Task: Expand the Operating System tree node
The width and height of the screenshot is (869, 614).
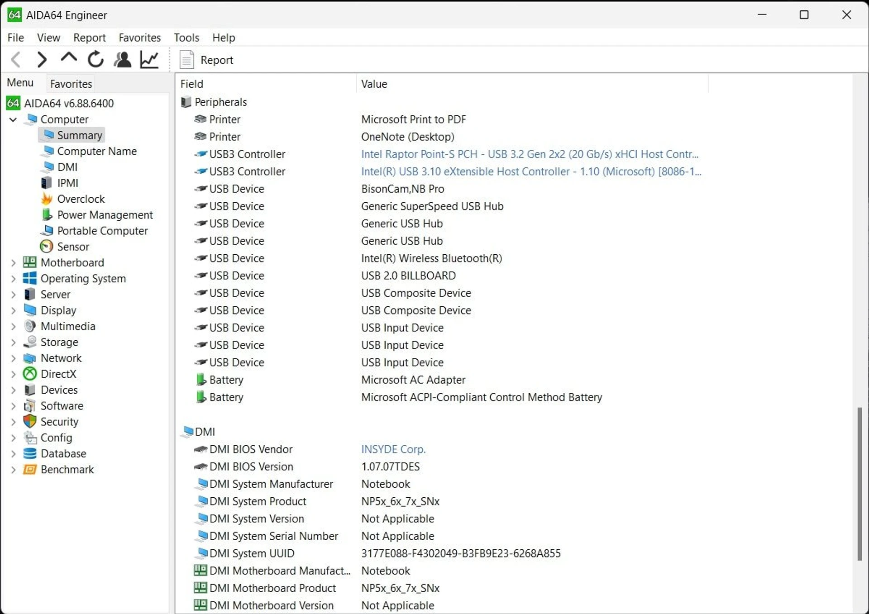Action: [x=13, y=279]
